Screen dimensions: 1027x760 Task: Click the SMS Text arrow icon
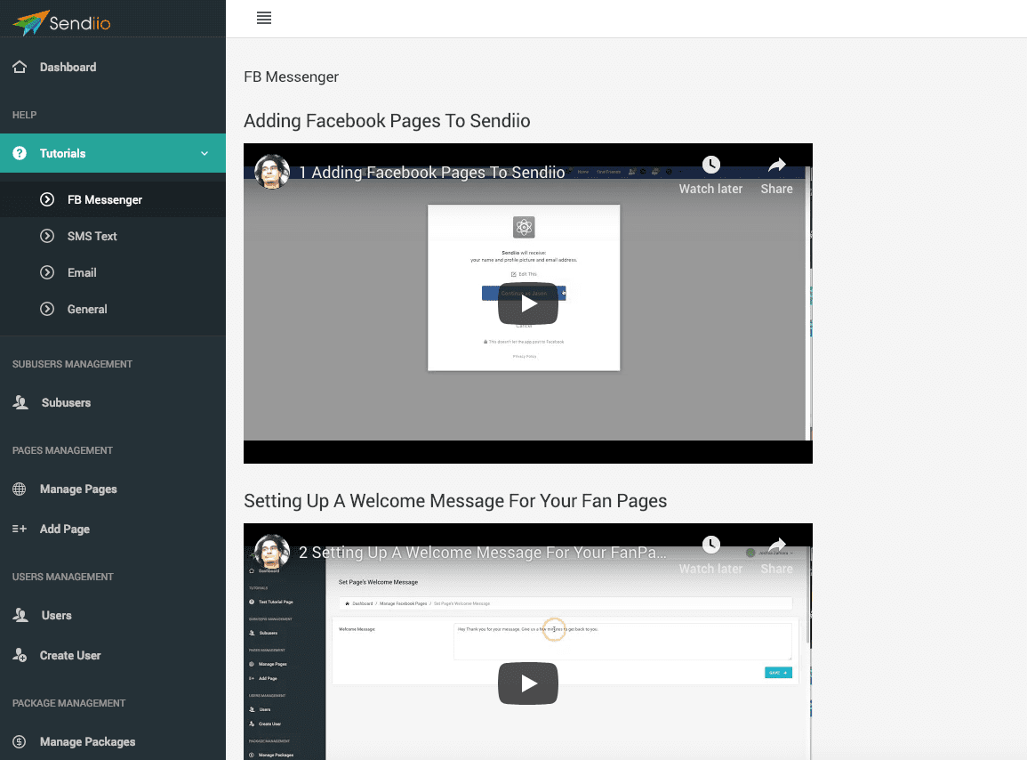[47, 236]
